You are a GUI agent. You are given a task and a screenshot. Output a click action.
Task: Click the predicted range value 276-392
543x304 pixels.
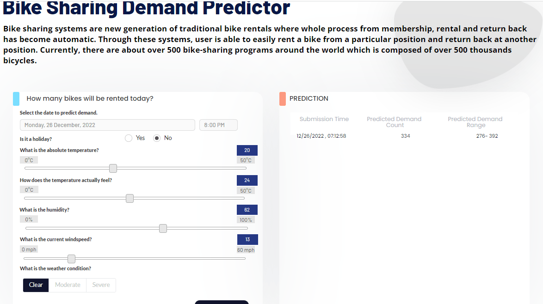tap(487, 136)
